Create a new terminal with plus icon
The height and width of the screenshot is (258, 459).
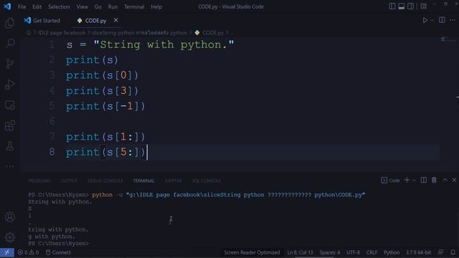(x=407, y=180)
